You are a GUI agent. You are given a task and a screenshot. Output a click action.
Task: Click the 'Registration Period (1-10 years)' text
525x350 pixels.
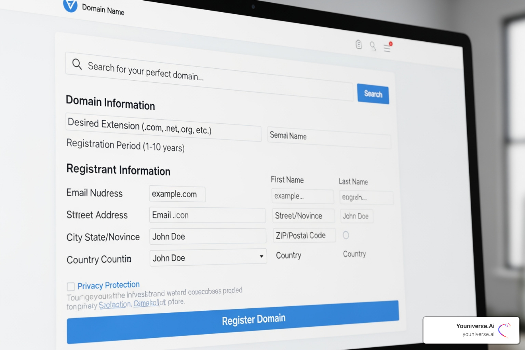(x=125, y=145)
